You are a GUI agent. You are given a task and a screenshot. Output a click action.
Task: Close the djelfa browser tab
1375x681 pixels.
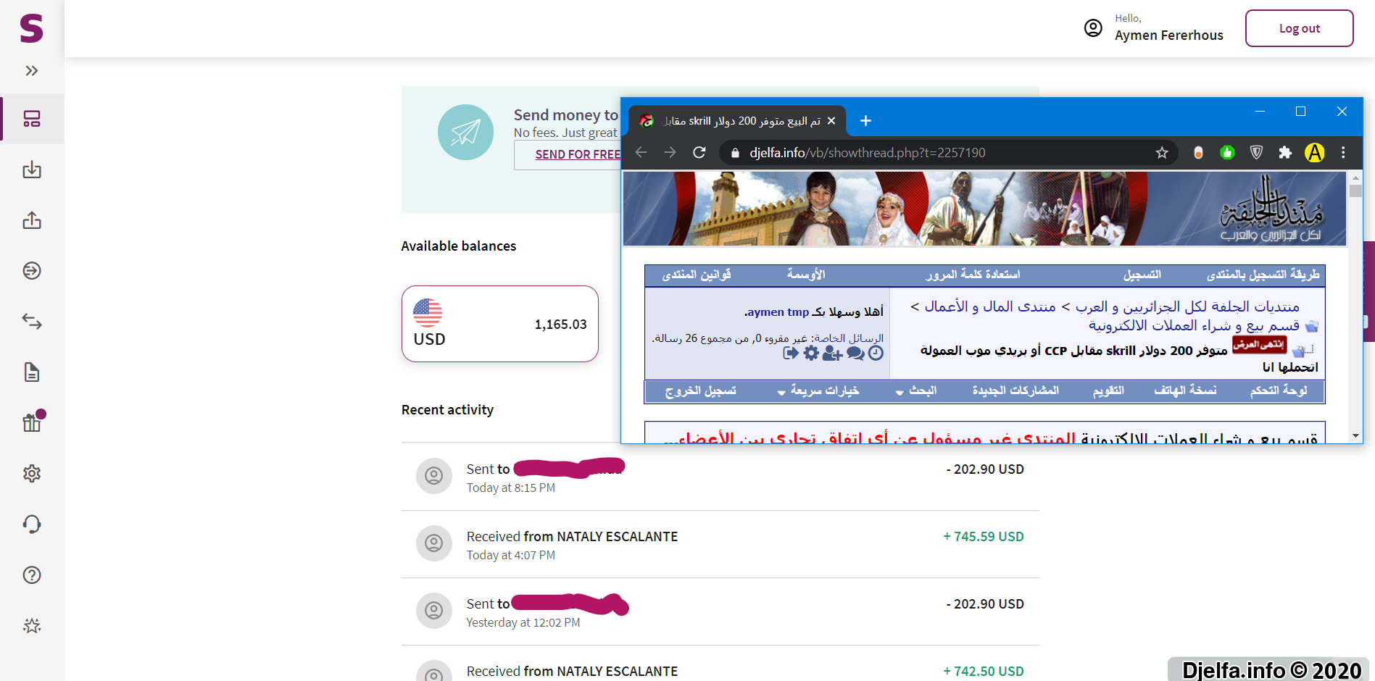point(831,121)
